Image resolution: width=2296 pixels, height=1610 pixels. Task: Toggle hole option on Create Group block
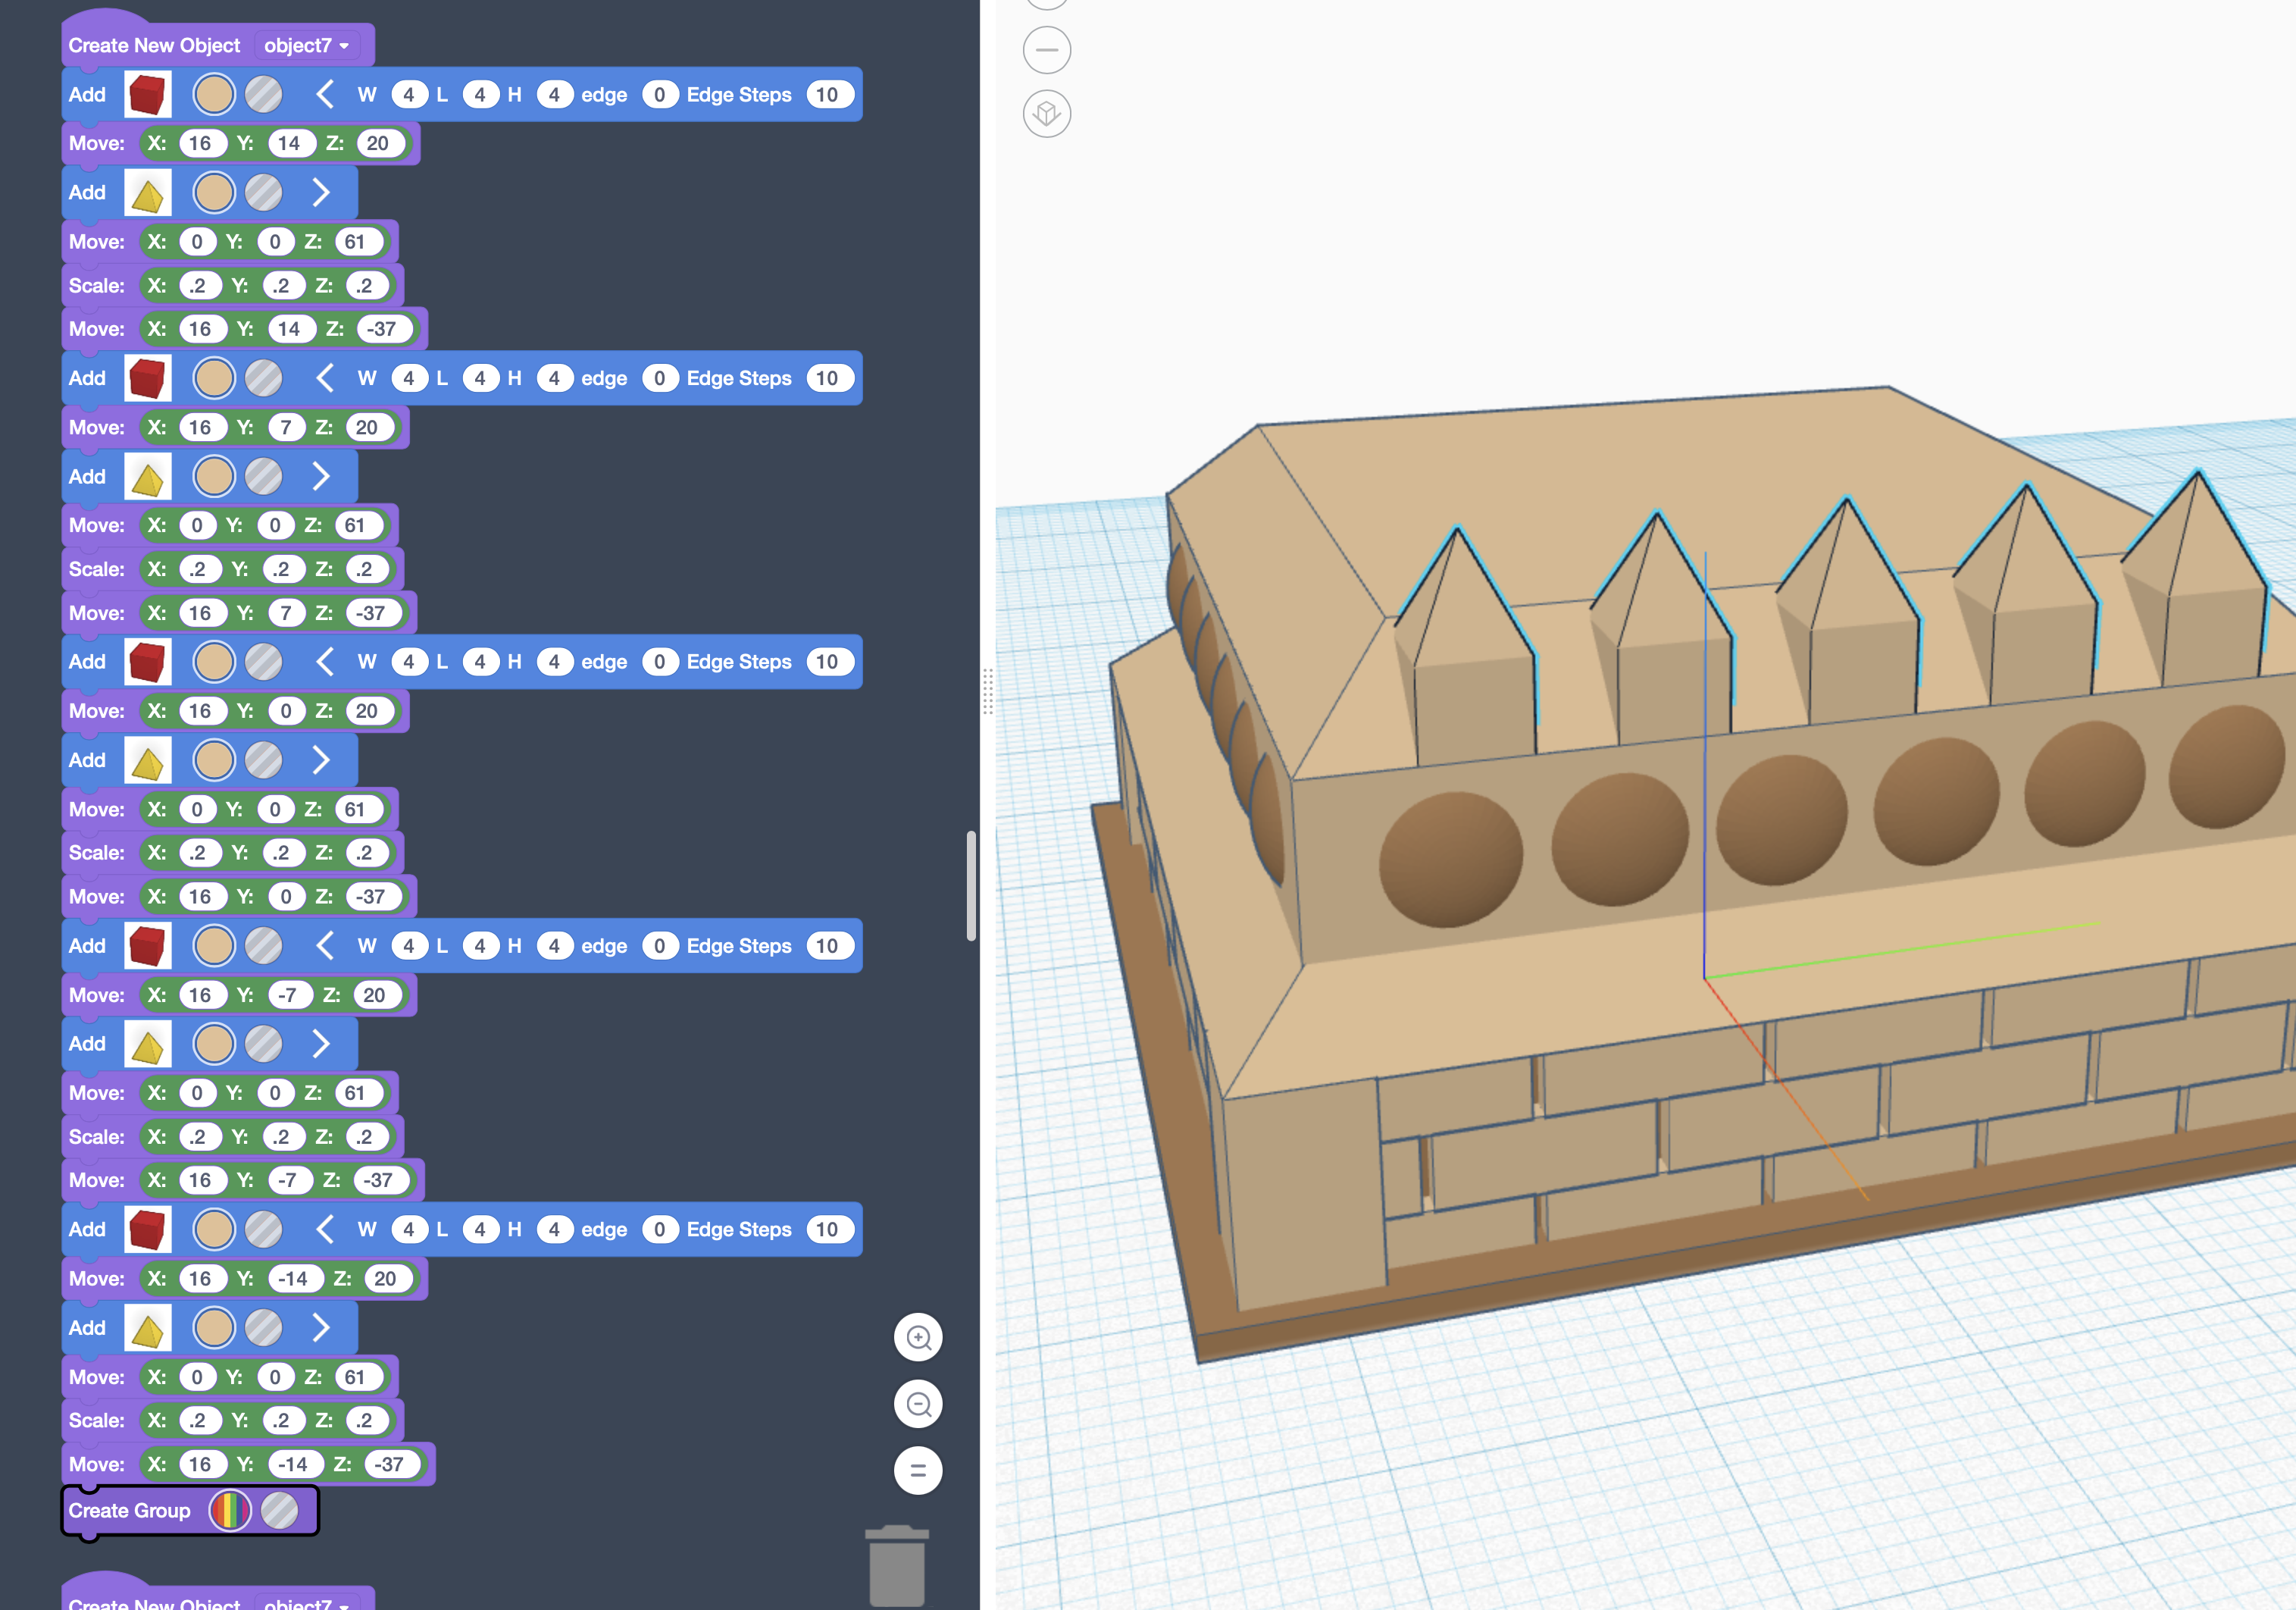tap(279, 1510)
